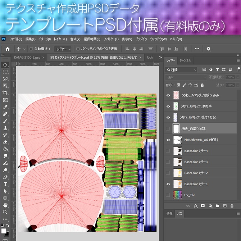Open the フィルター(T) menu
Viewport: 241px width, 241px height.
point(111,39)
